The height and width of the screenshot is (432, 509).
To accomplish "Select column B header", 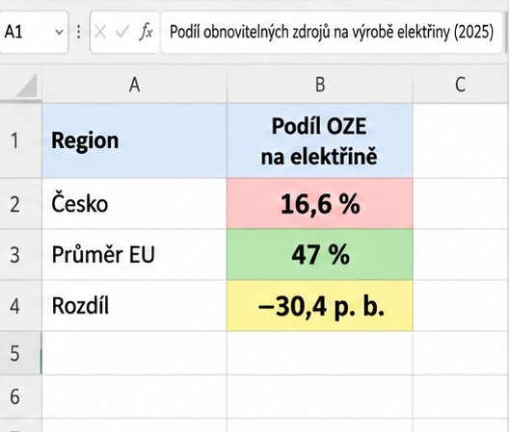I will click(x=320, y=85).
